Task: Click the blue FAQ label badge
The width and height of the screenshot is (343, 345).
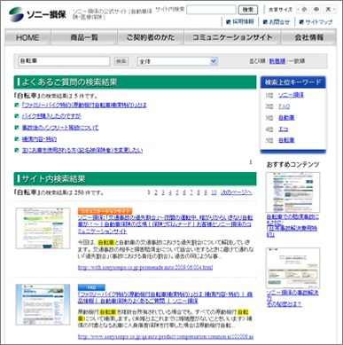Action: pyautogui.click(x=91, y=287)
